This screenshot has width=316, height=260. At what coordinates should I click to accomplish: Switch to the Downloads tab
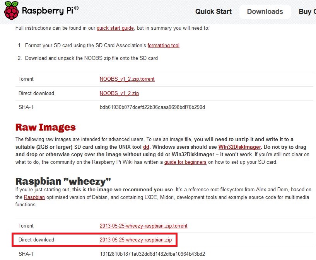tap(265, 12)
